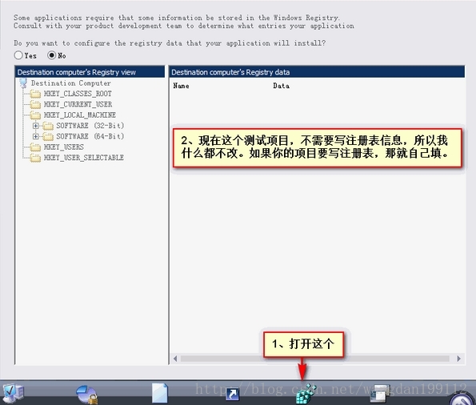Click the Data column header
The width and height of the screenshot is (476, 405).
click(x=281, y=86)
